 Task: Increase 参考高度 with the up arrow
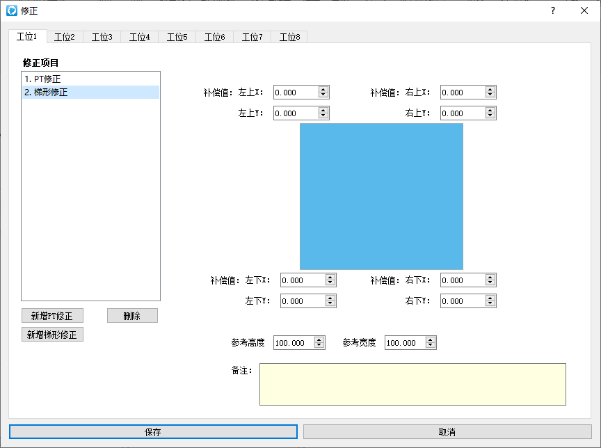click(x=319, y=339)
